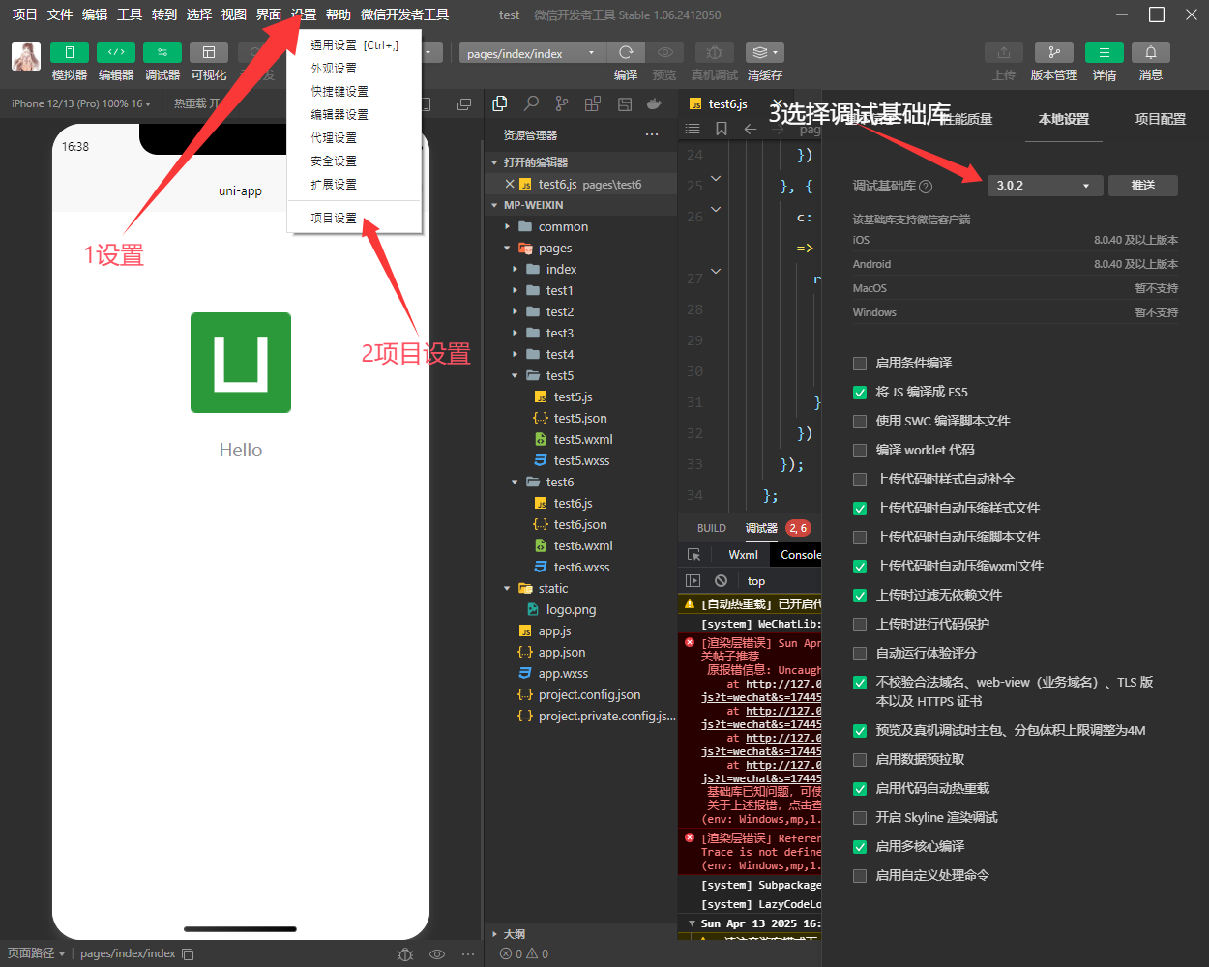The height and width of the screenshot is (967, 1209).
Task: Click the clear console icon
Action: click(x=721, y=581)
